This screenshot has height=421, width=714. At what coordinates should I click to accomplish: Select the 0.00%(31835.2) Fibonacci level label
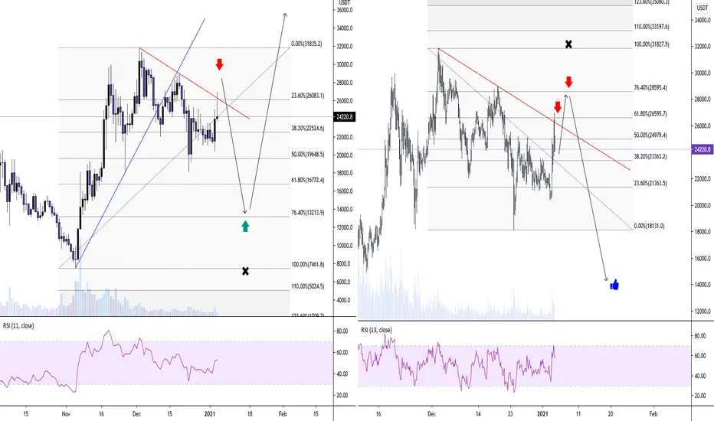pos(306,44)
